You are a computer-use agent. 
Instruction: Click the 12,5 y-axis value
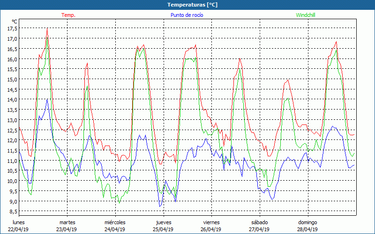click(x=13, y=130)
